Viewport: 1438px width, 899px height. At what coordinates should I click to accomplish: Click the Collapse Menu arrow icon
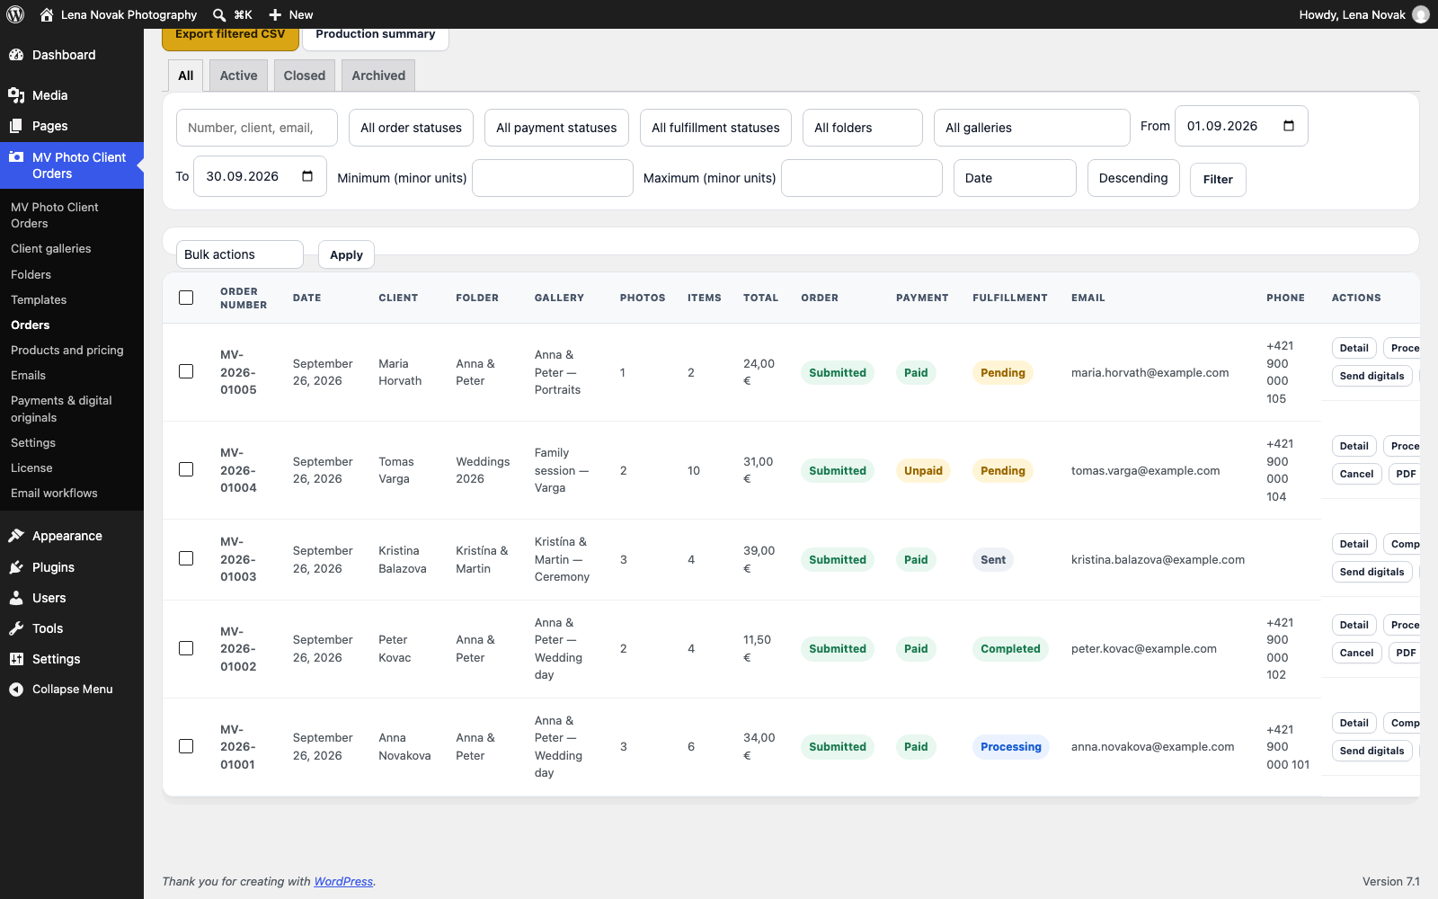(x=16, y=690)
